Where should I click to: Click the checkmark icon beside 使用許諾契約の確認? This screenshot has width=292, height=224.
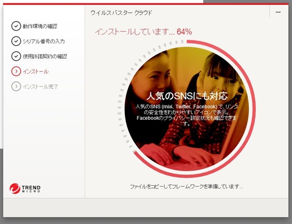(x=16, y=56)
